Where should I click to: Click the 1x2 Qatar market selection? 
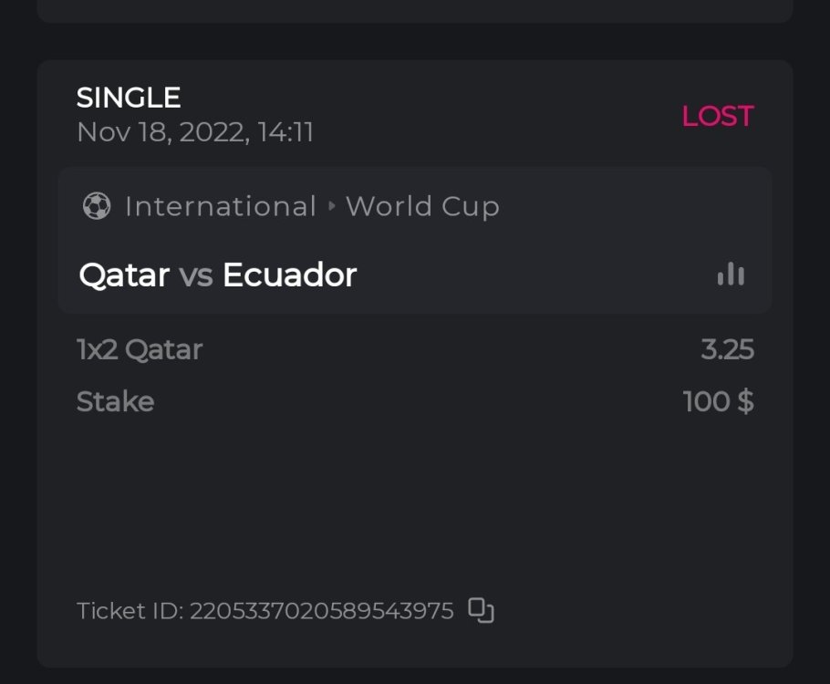click(140, 349)
